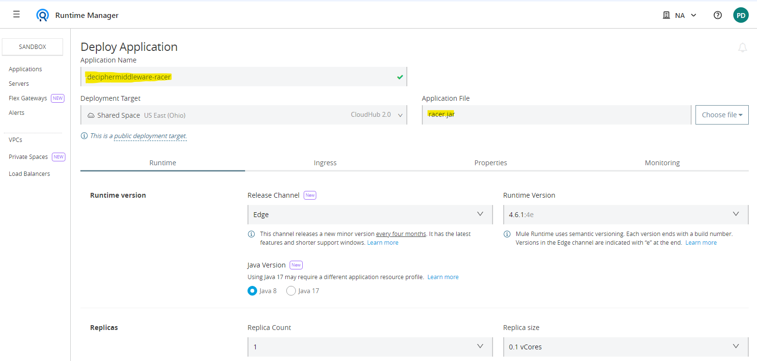
Task: Expand the Deployment Target Shared Space dropdown
Action: tap(244, 115)
